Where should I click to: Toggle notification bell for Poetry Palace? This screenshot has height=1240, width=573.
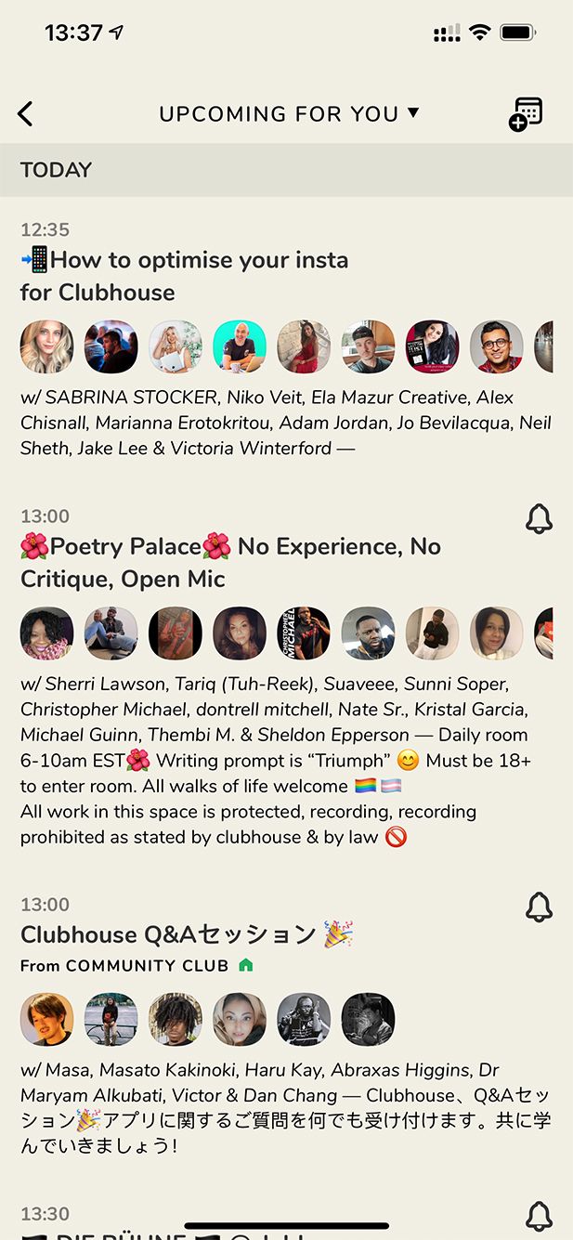point(539,519)
